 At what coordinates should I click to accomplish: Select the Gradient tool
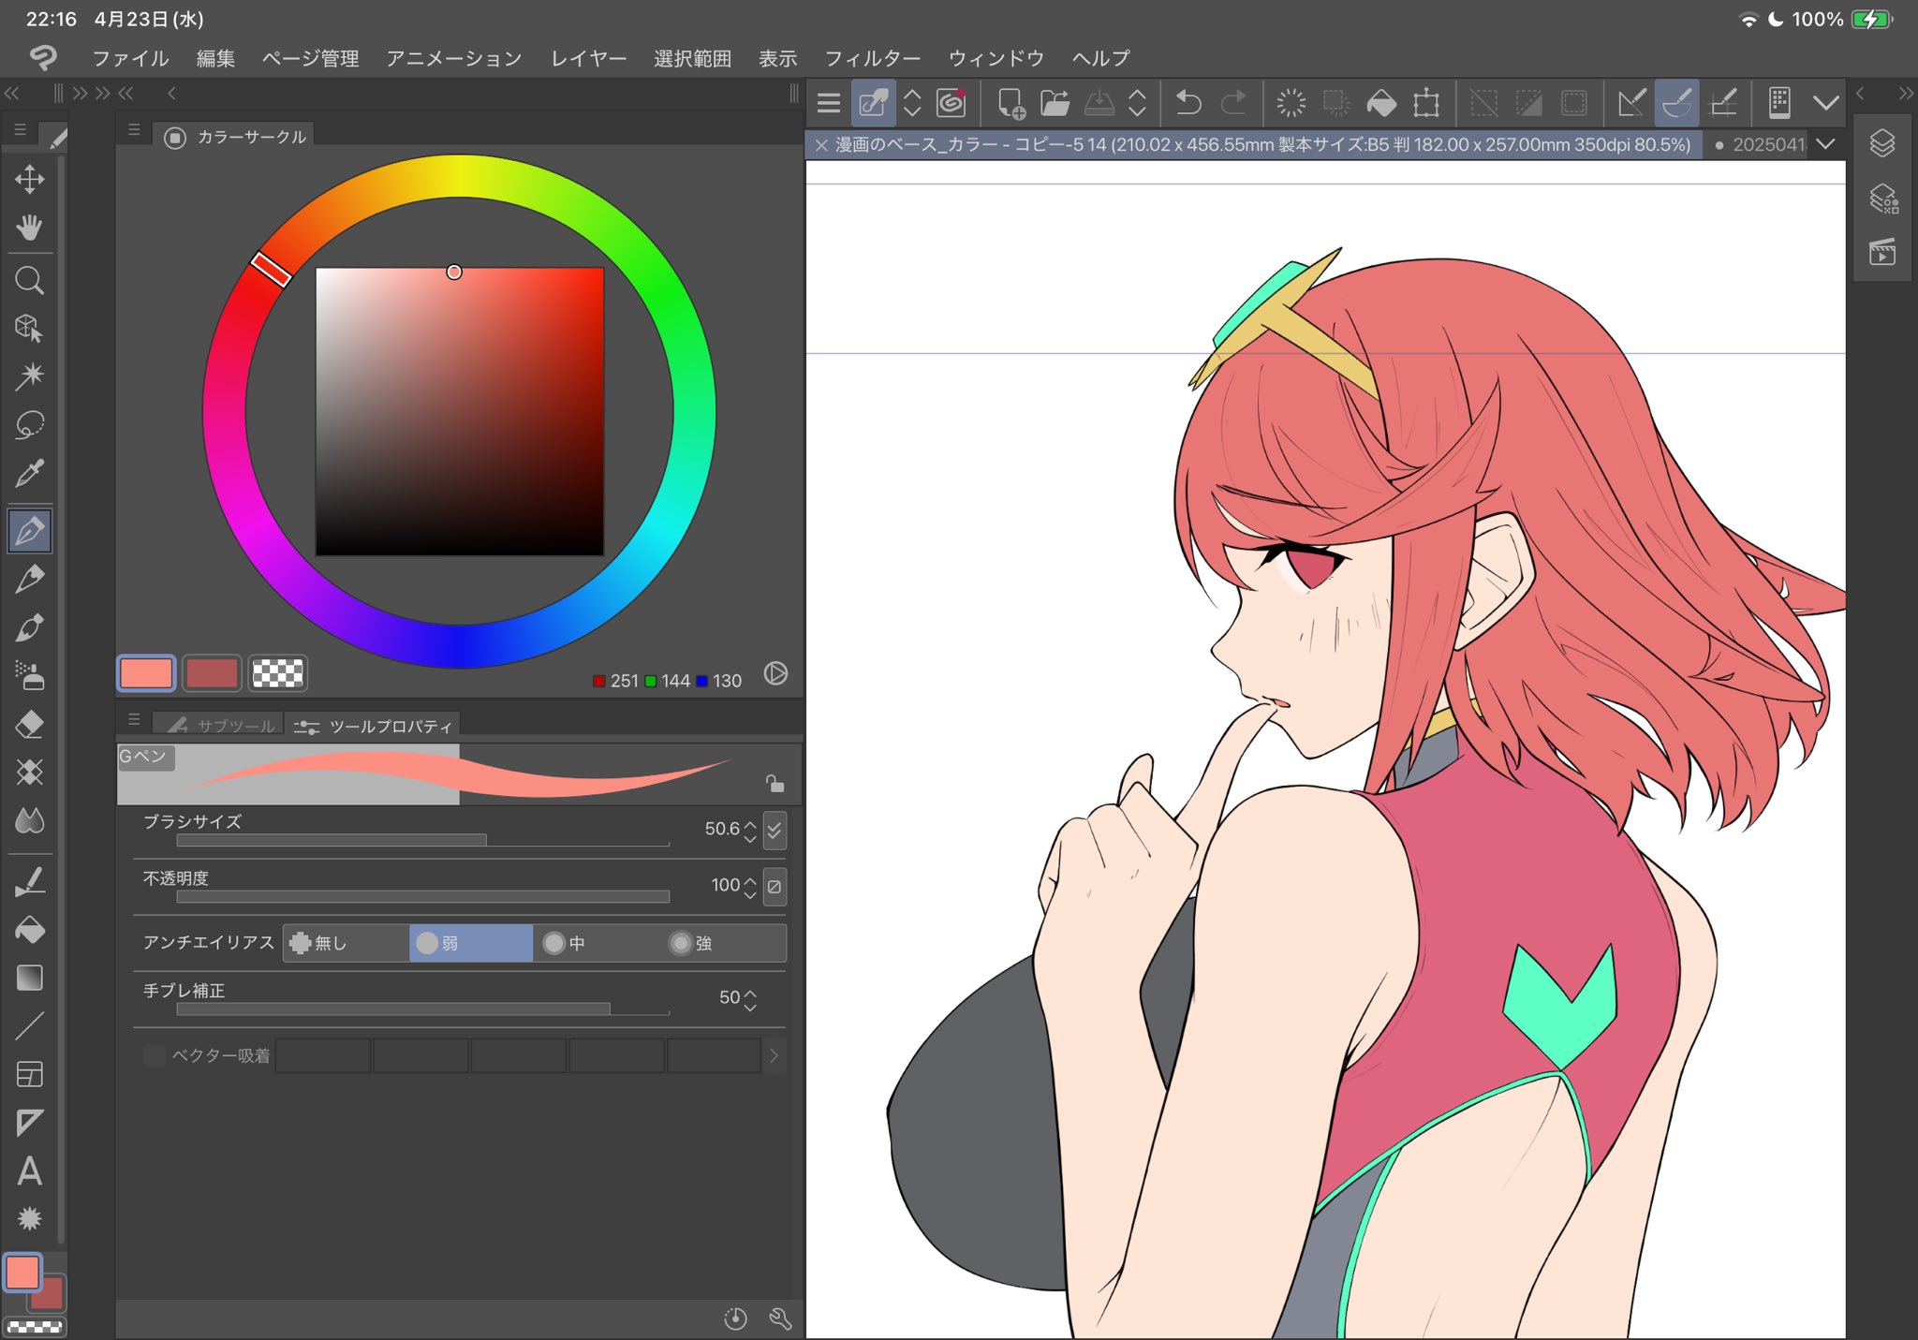(x=29, y=978)
